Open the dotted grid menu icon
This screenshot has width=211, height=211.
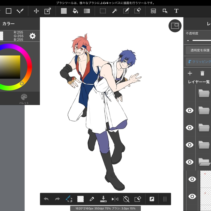pos(165,199)
